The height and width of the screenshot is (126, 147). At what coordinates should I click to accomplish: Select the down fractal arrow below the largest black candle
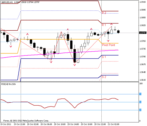click(x=75, y=65)
